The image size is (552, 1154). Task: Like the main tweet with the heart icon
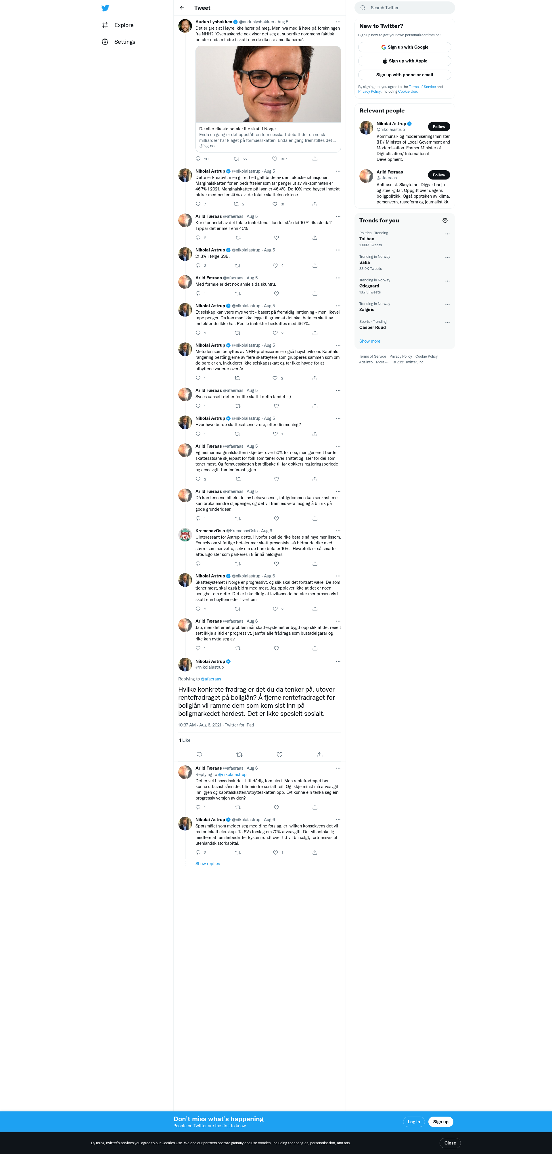tap(279, 755)
